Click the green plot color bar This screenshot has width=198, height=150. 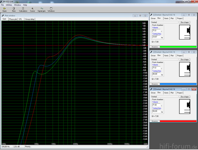click(178, 47)
